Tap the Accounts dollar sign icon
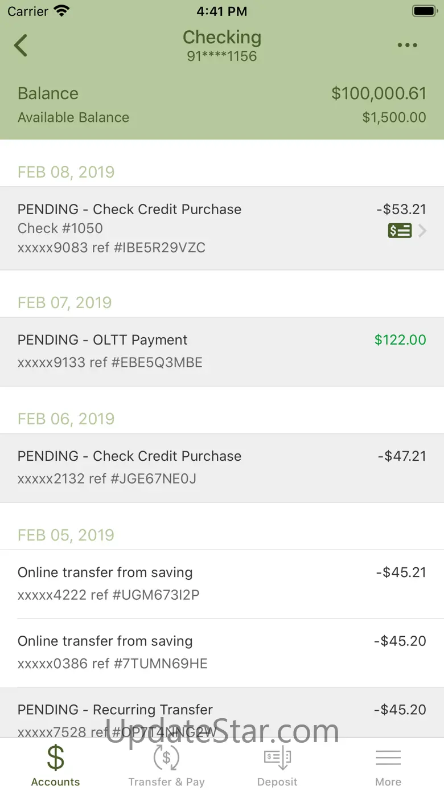The width and height of the screenshot is (444, 790). pos(55,758)
